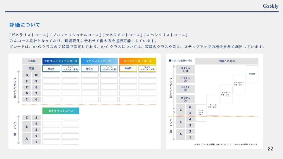Viewport: 283px width, 159px height.
Task: Click the description line starting グレードは
Action: (137, 47)
